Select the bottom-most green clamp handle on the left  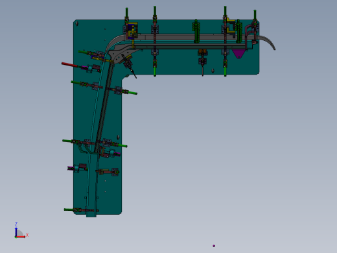[69, 210]
